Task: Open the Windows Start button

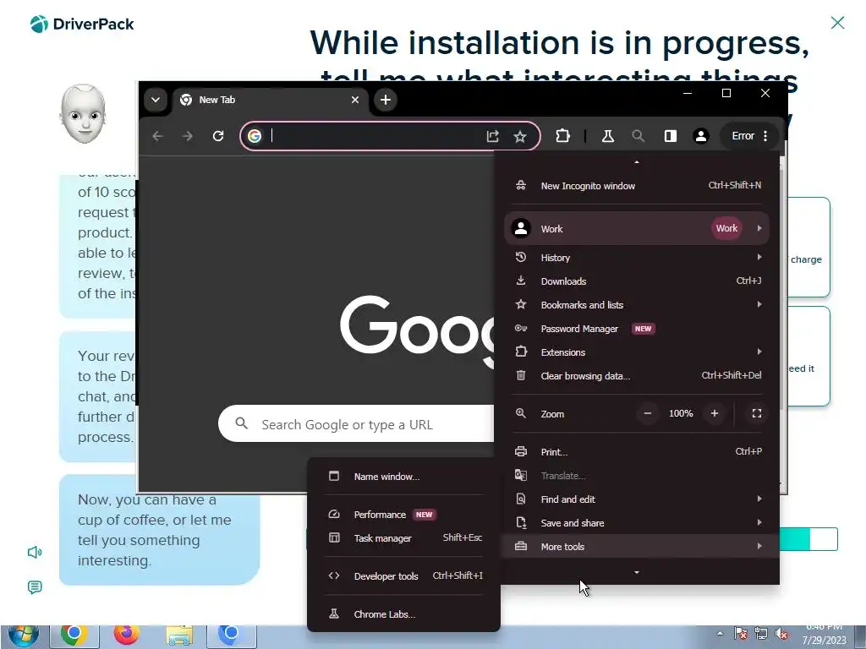Action: 23,635
